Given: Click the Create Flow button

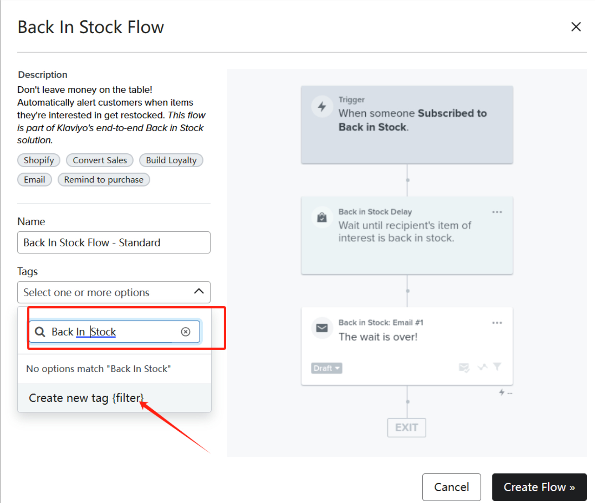Looking at the screenshot, I should click(x=539, y=487).
